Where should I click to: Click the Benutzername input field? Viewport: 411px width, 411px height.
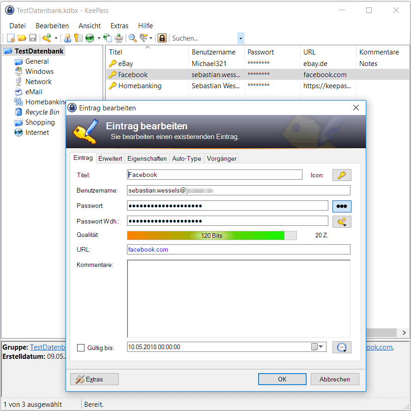(239, 190)
